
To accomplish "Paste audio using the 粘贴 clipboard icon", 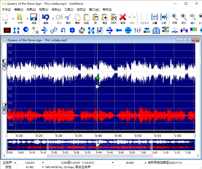I will coord(87,17).
